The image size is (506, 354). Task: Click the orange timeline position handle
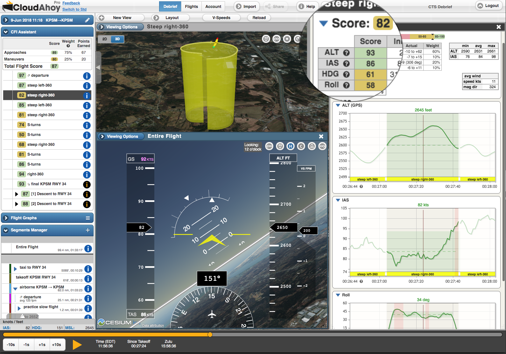point(210,335)
